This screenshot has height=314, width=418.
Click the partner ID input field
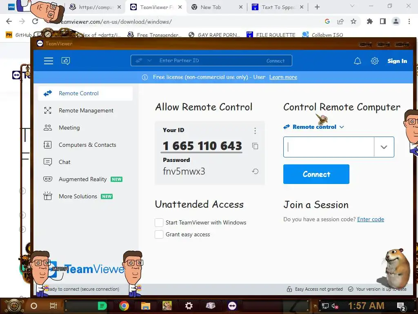(329, 147)
